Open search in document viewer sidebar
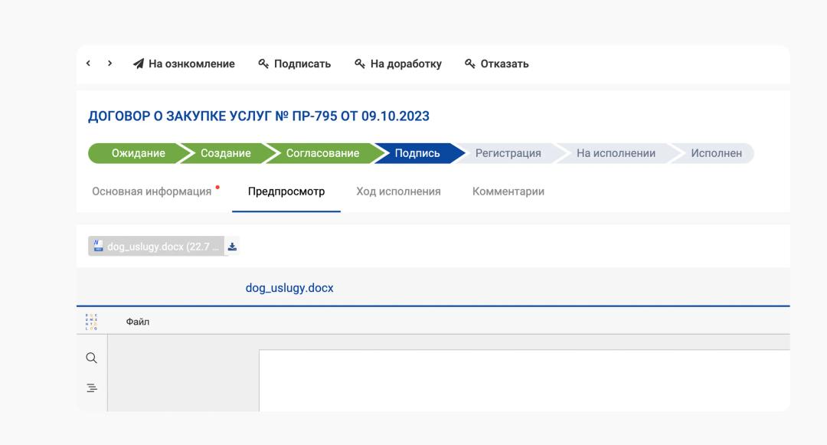 pyautogui.click(x=91, y=358)
